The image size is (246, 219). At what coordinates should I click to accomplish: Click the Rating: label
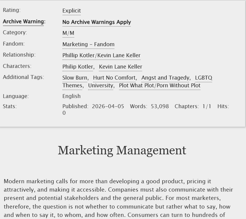coord(12,10)
